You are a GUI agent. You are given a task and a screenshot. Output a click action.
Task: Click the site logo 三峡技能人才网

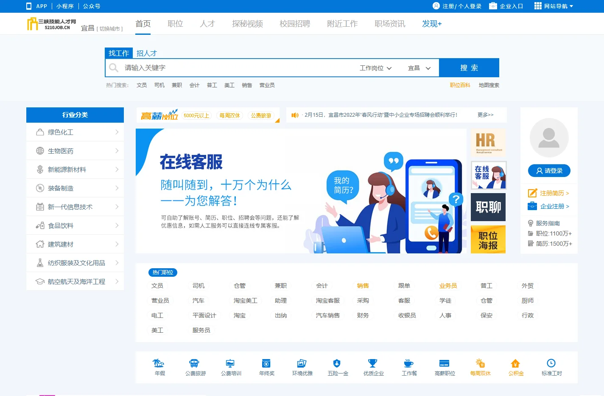tap(51, 24)
